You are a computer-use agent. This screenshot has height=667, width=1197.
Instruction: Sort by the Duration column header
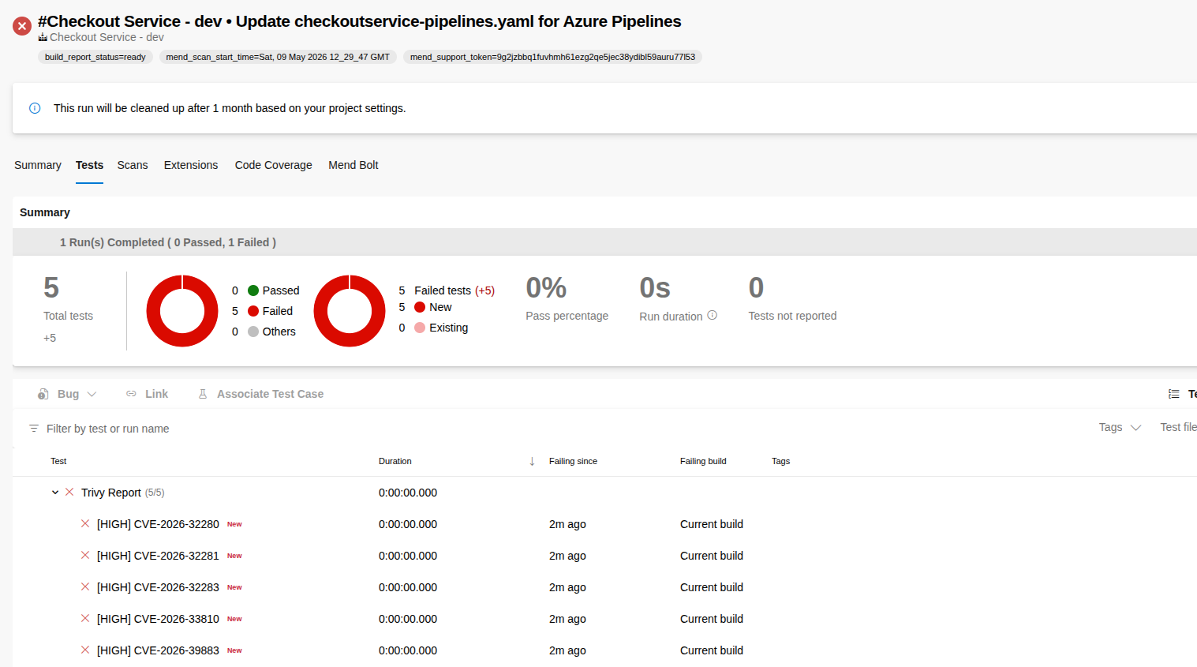point(395,461)
